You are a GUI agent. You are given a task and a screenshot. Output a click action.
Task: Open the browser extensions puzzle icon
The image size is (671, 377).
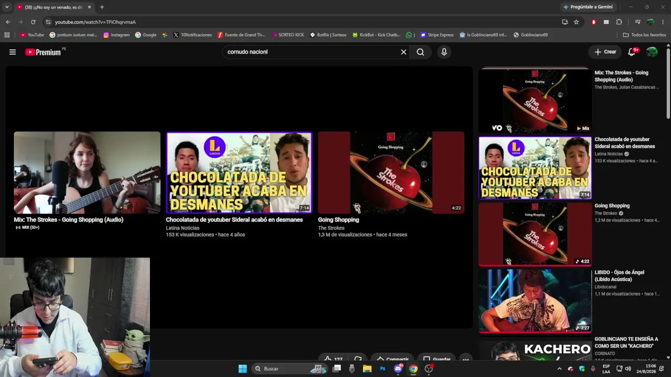(619, 22)
